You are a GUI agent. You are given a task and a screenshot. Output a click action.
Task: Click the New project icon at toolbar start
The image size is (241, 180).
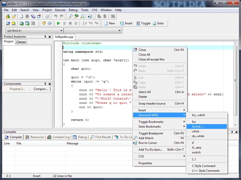8,16
